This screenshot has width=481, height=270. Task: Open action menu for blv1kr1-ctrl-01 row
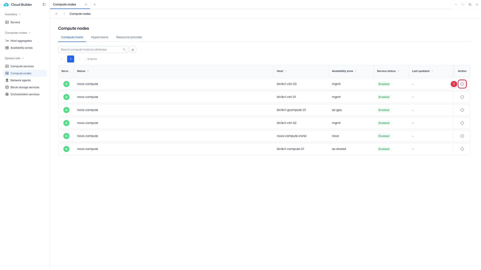pyautogui.click(x=462, y=97)
